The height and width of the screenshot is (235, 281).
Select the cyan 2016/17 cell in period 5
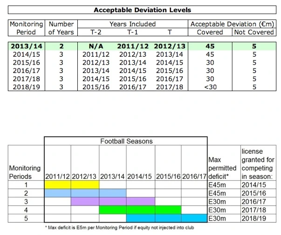coord(194,218)
